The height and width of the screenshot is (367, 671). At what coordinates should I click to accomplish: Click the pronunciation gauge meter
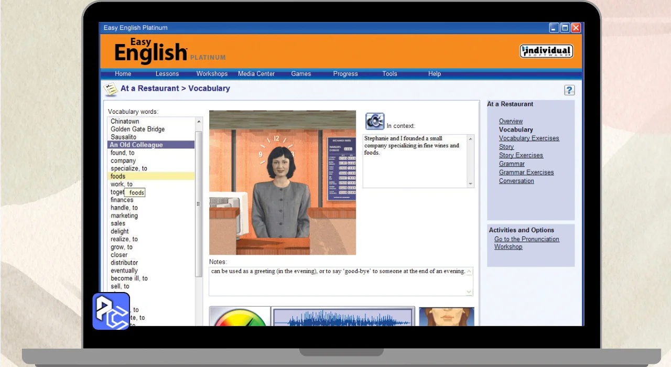pos(240,317)
